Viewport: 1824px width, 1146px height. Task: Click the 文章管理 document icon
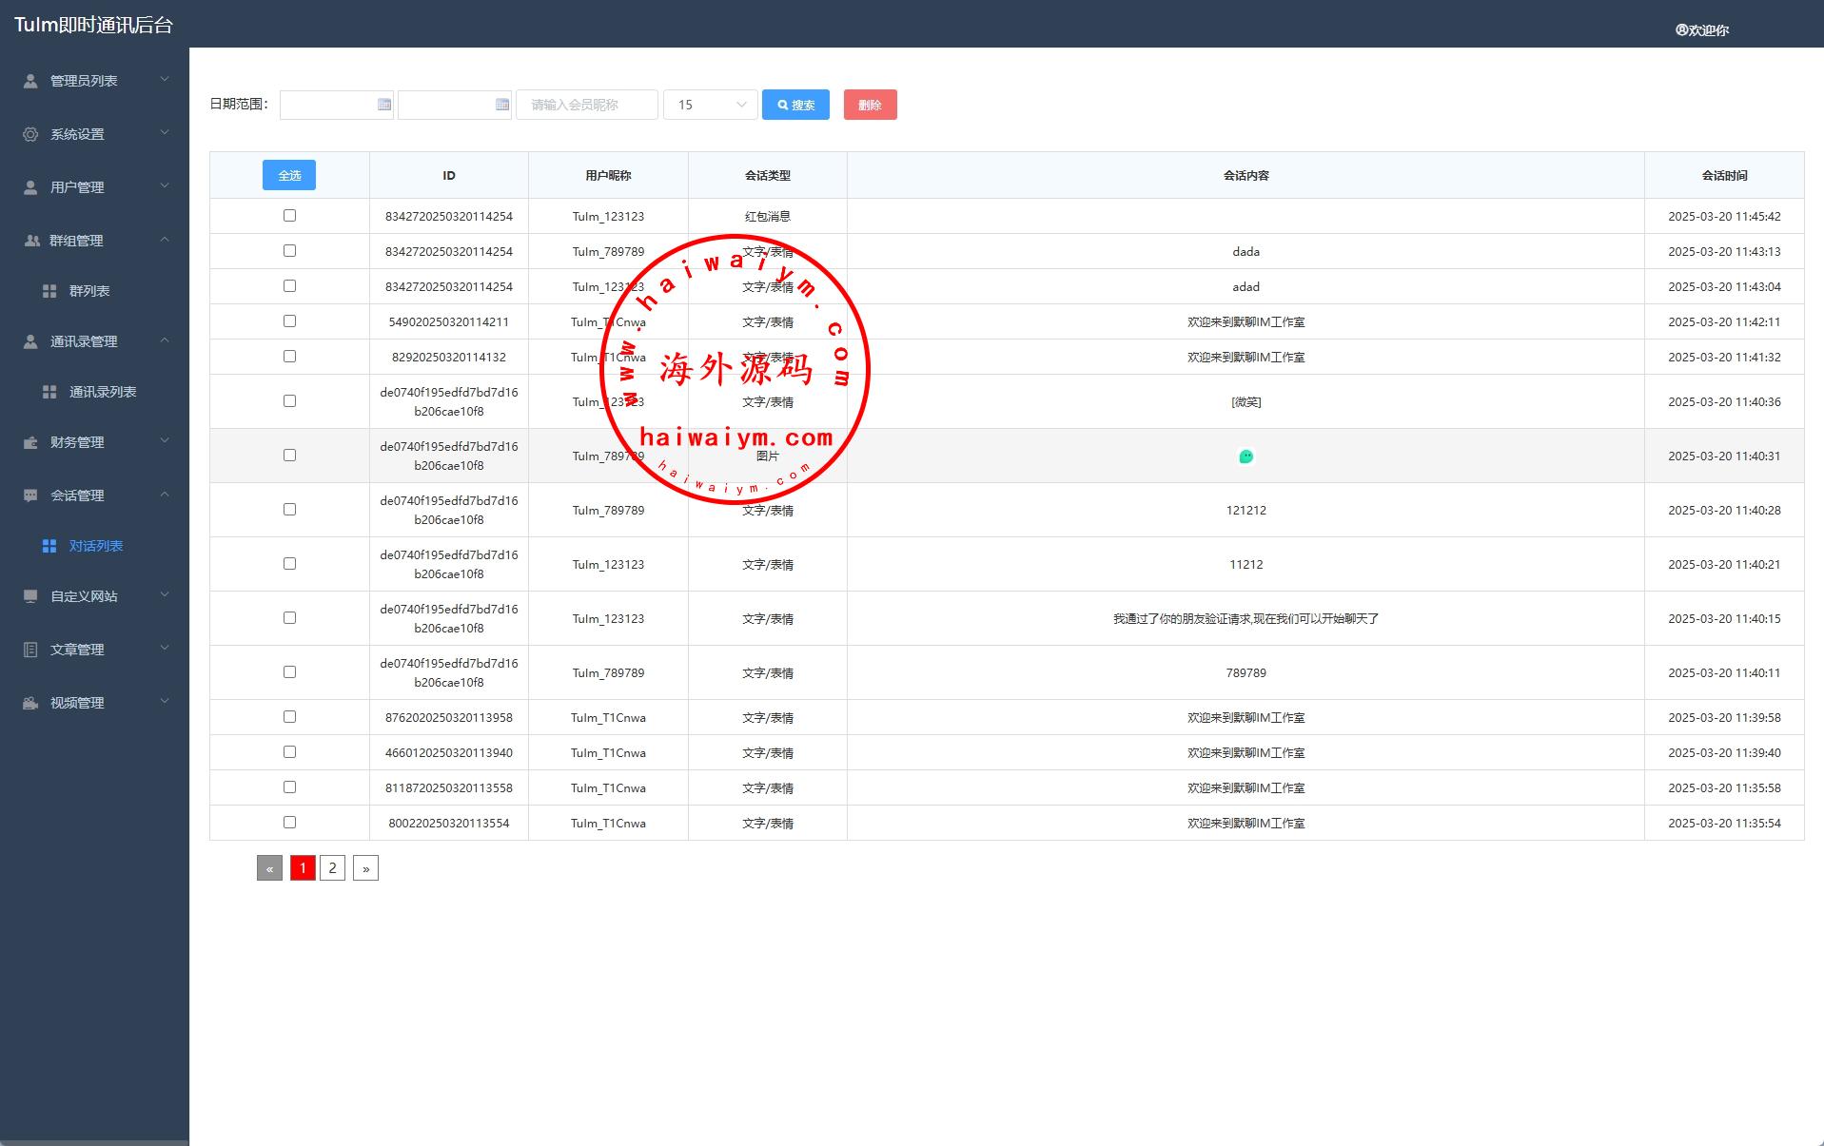click(30, 650)
